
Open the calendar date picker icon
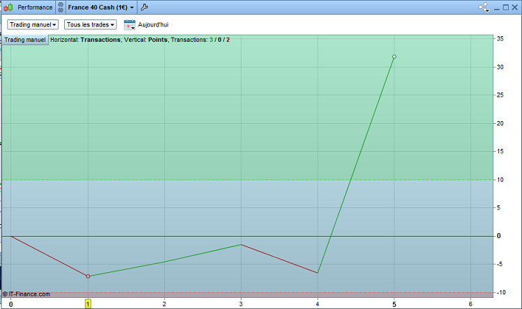130,24
